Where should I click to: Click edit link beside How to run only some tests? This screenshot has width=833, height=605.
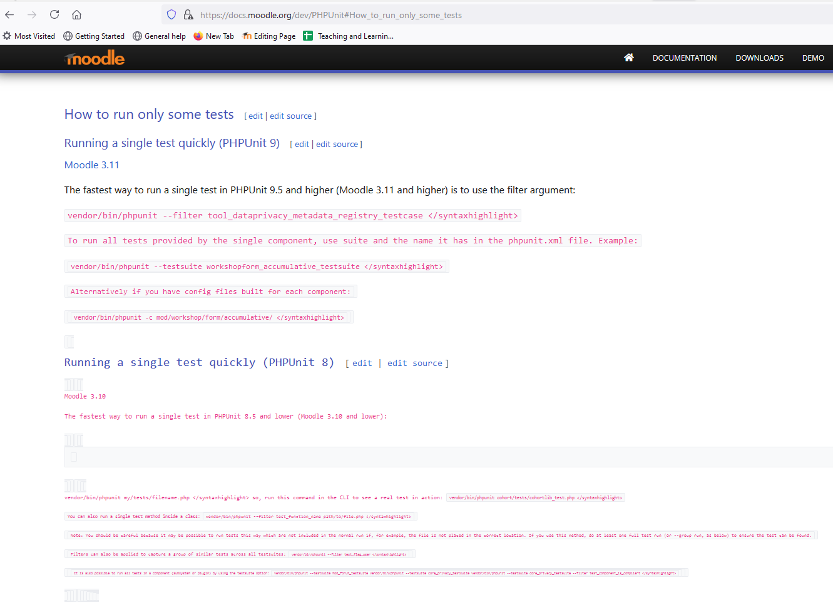click(x=255, y=116)
